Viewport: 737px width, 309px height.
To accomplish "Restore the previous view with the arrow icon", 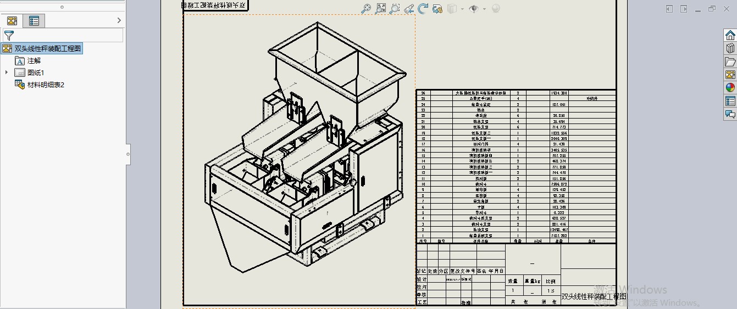I will [409, 9].
